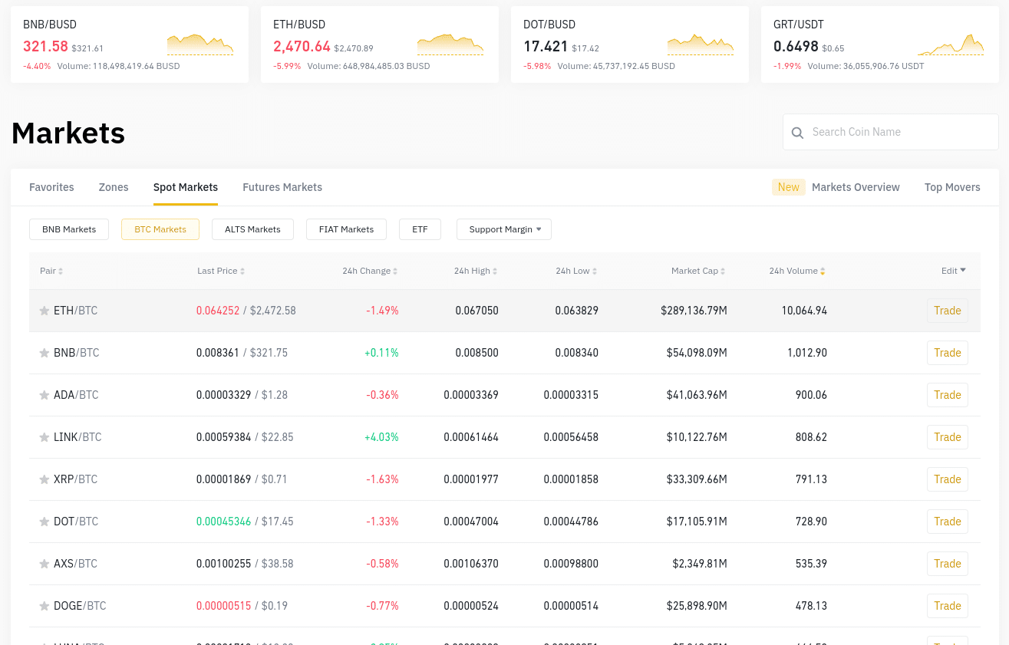The image size is (1009, 645).
Task: Open the GRT/USDT ticker card
Action: point(880,44)
